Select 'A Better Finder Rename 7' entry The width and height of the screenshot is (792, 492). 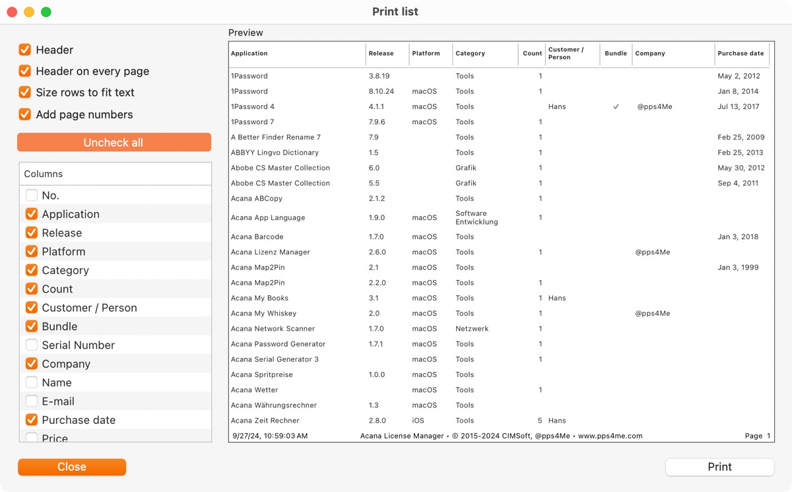pyautogui.click(x=276, y=137)
